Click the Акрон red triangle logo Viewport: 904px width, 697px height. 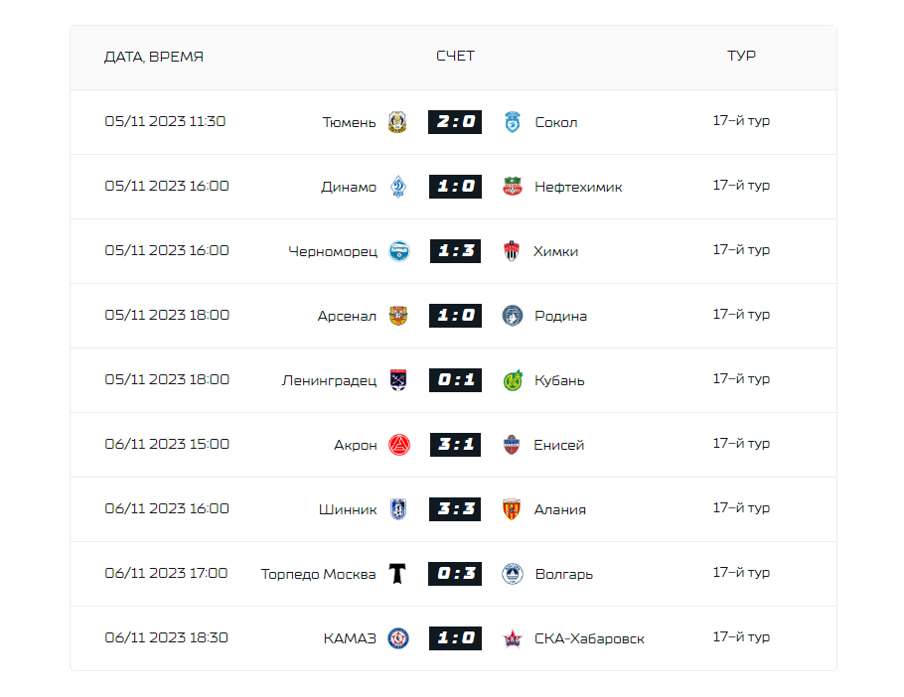pyautogui.click(x=399, y=445)
